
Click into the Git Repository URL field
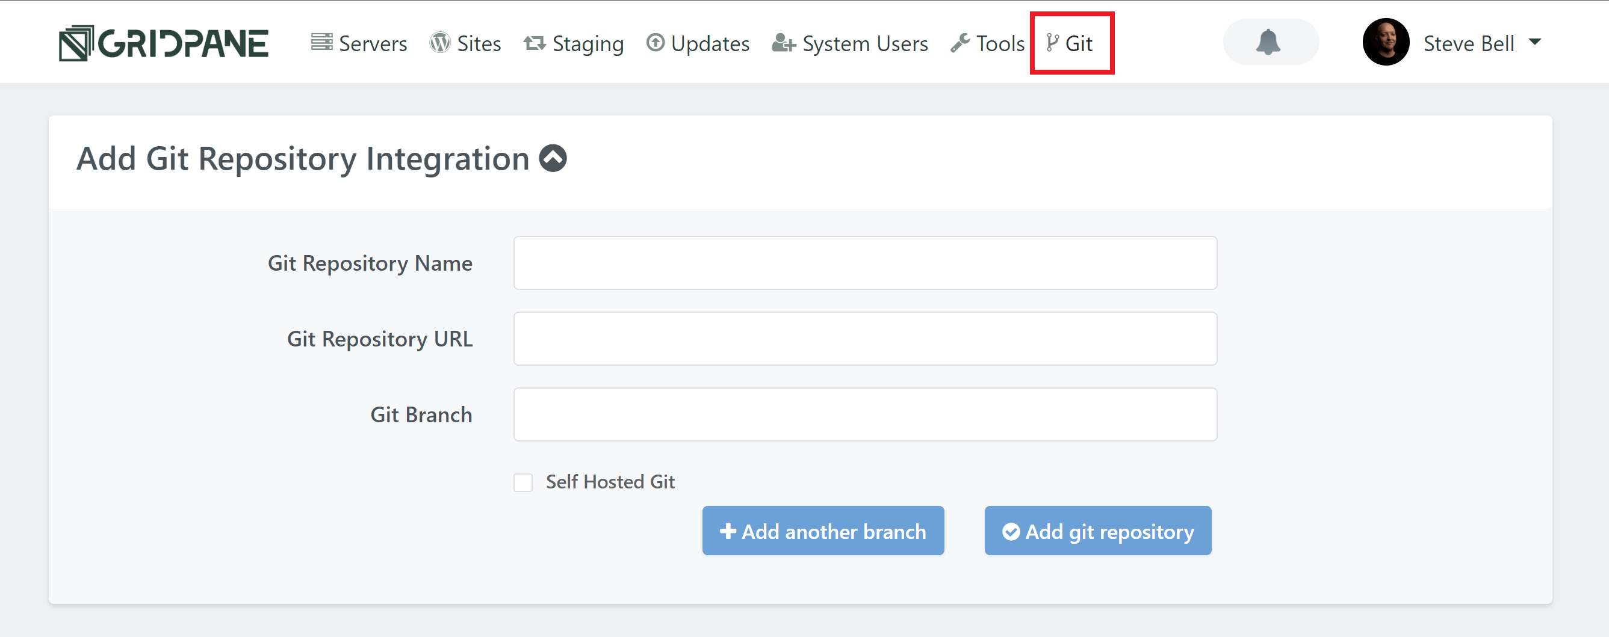click(864, 339)
